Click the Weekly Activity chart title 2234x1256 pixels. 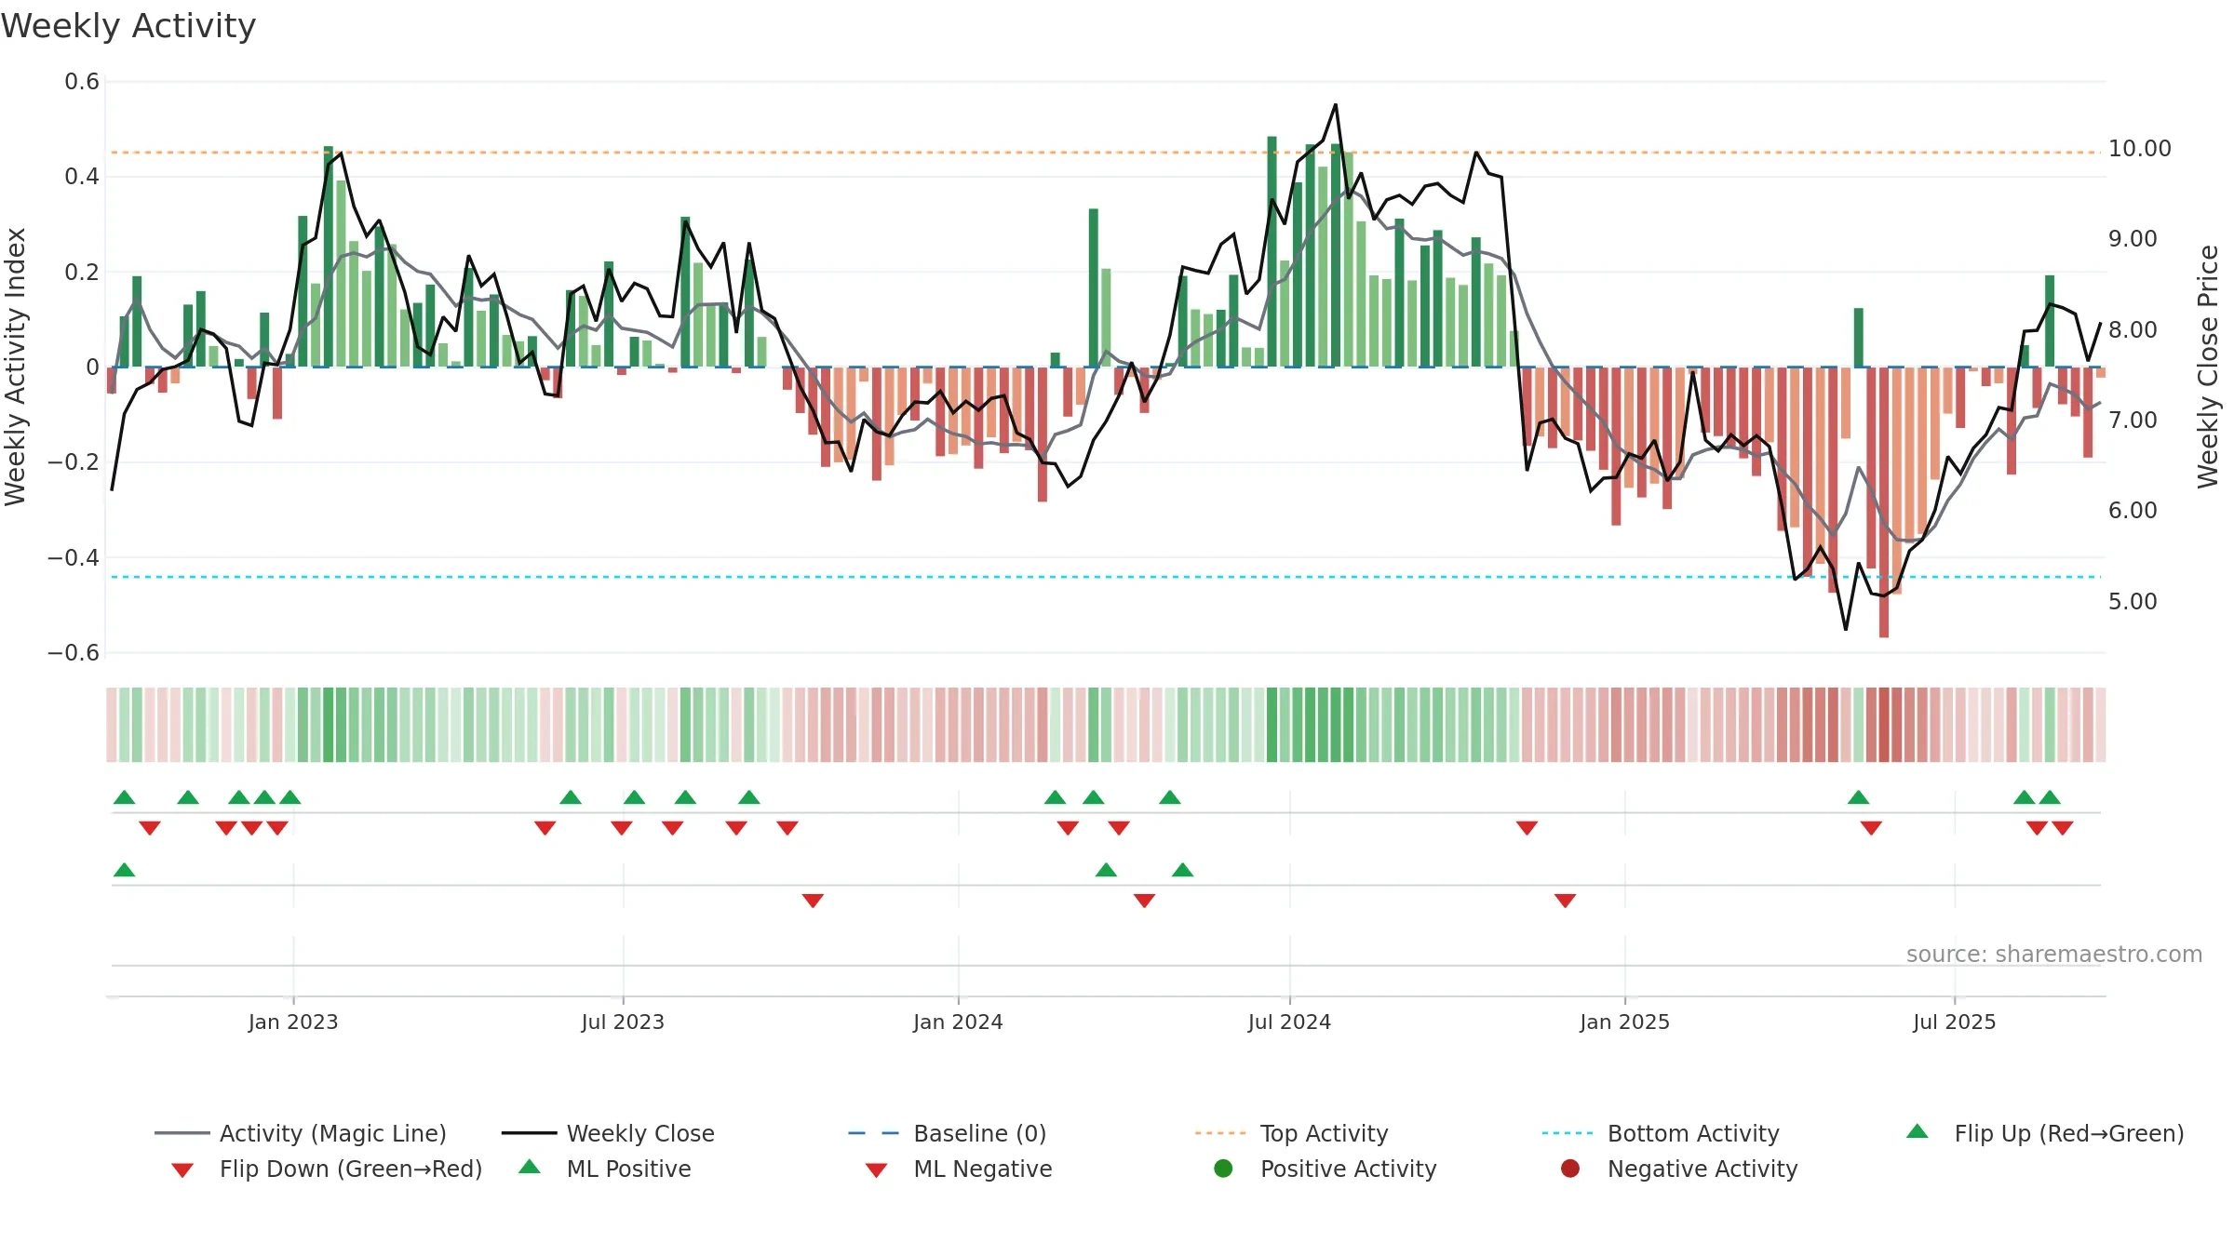(128, 26)
